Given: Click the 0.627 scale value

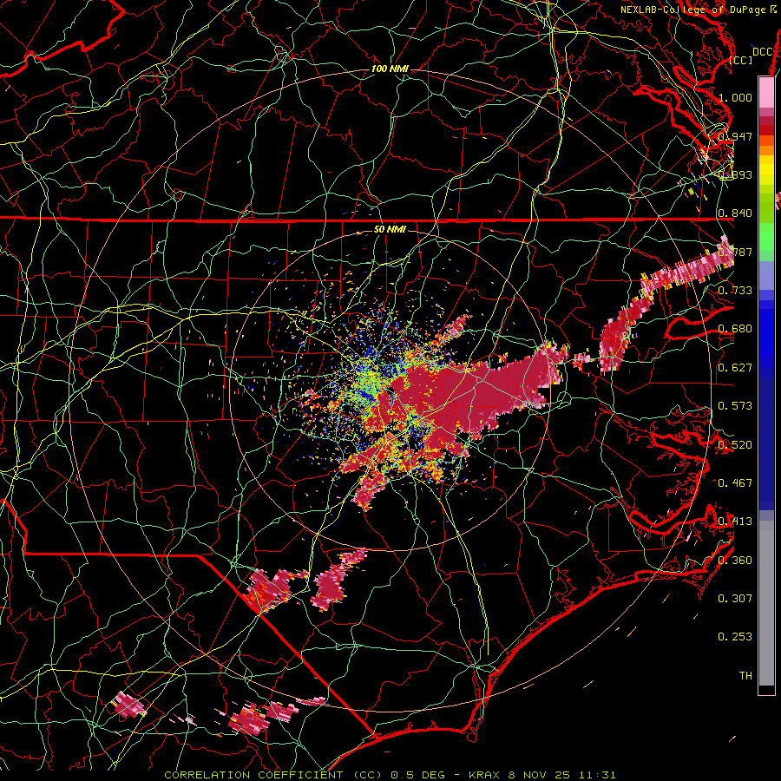Looking at the screenshot, I should 735,367.
